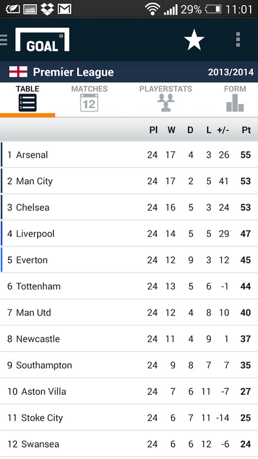Tap the Pt column header
258x459 pixels.
tap(246, 130)
